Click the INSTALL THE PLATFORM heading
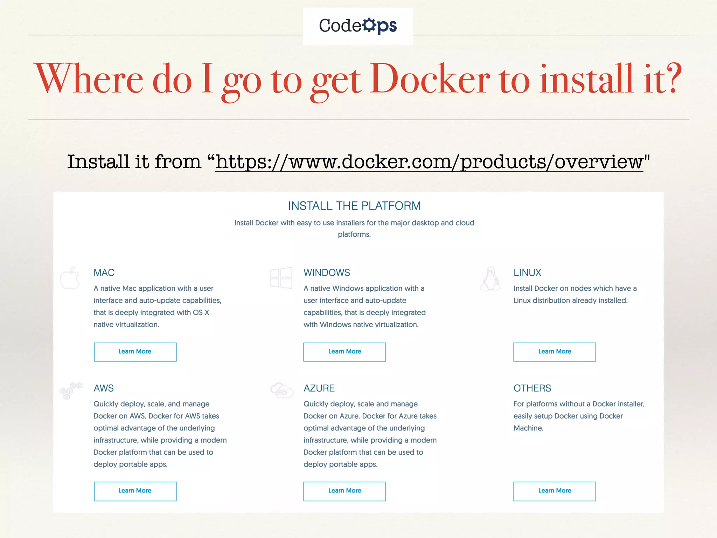Viewport: 717px width, 538px height. (x=354, y=206)
